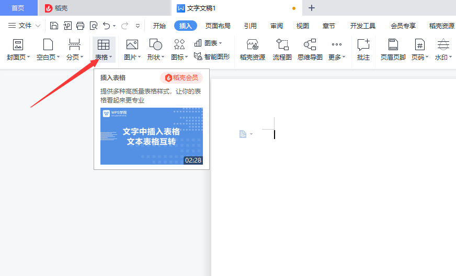Click the 图标 icons library button

(179, 44)
